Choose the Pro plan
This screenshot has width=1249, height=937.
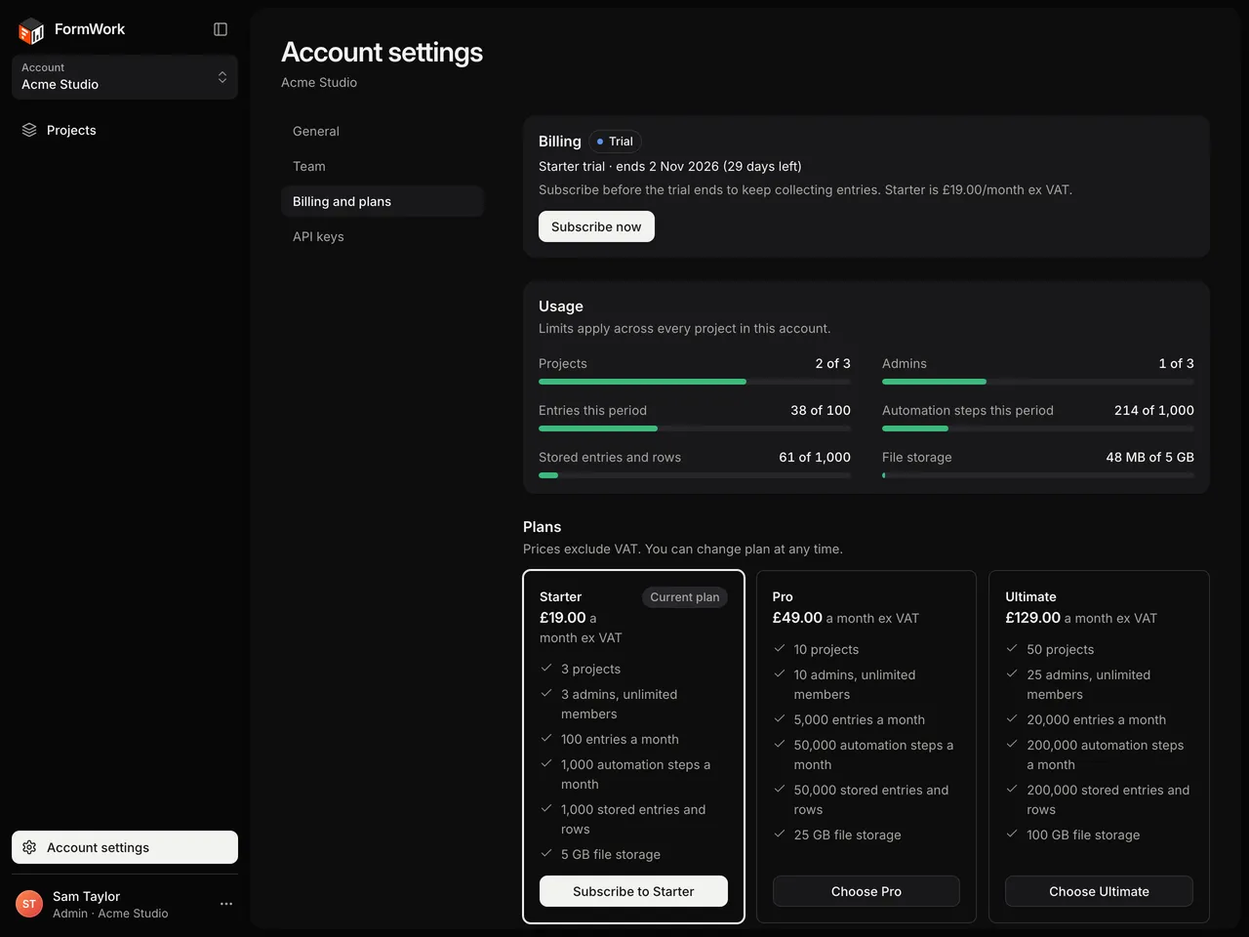pyautogui.click(x=866, y=891)
